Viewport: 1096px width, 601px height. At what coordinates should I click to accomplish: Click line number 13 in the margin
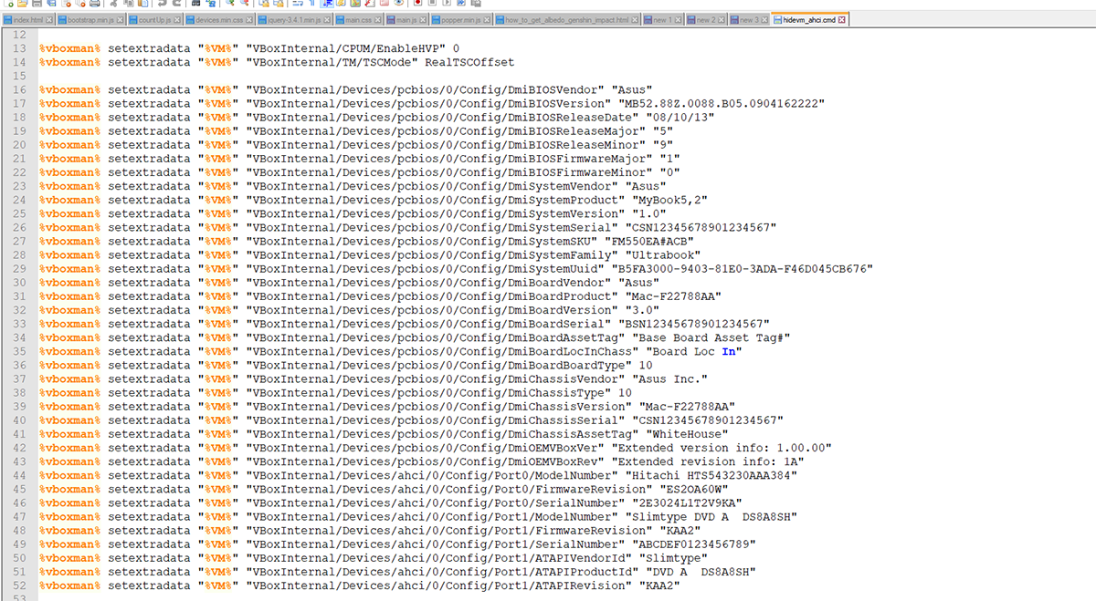coord(19,48)
